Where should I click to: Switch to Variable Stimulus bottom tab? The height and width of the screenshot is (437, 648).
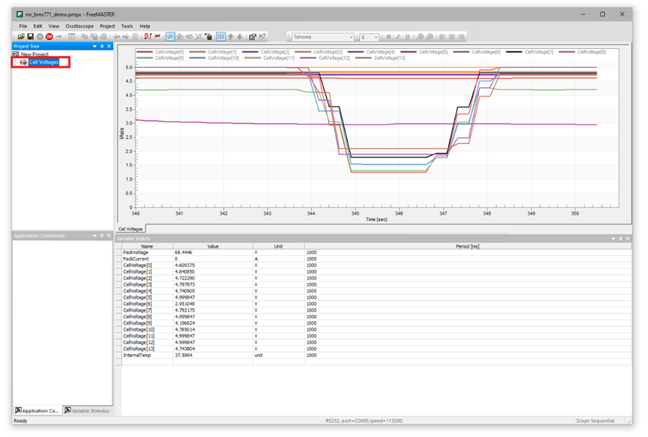tap(88, 411)
